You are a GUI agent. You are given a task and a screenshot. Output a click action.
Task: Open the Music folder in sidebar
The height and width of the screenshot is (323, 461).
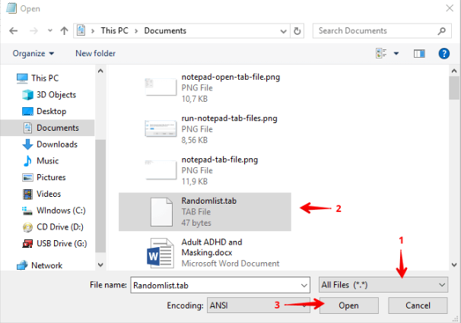point(47,161)
